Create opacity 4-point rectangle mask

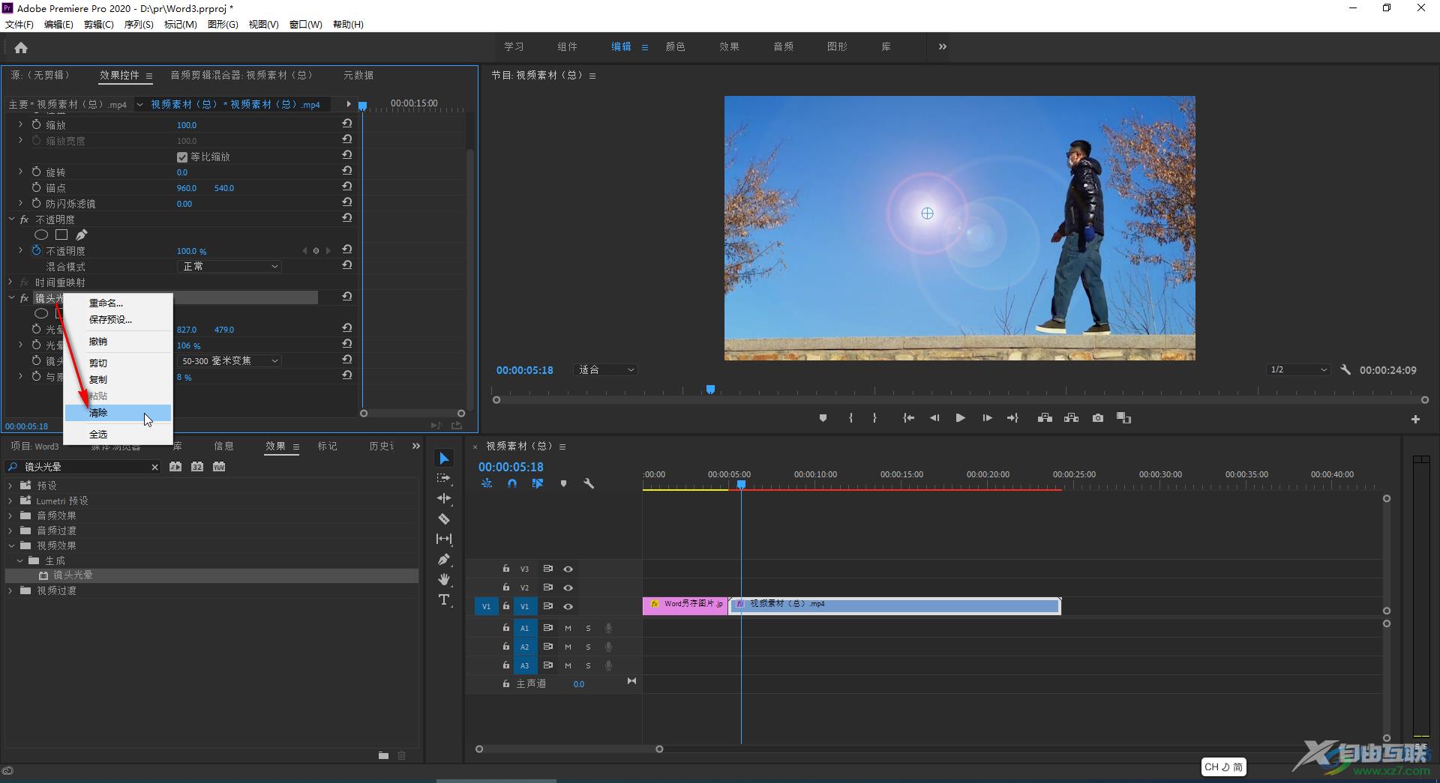tap(61, 235)
